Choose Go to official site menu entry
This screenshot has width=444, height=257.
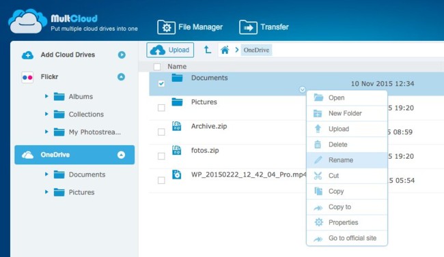[347, 238]
